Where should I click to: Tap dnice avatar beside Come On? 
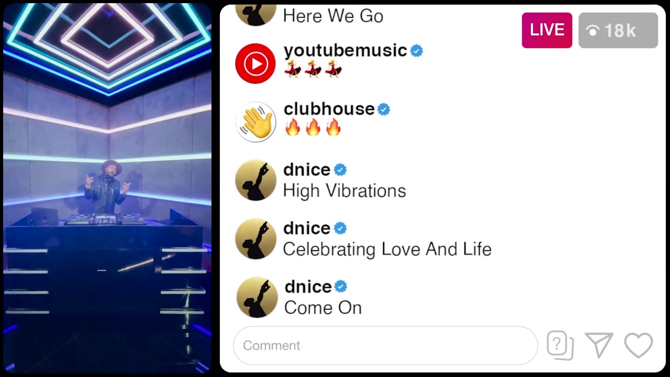(x=257, y=297)
